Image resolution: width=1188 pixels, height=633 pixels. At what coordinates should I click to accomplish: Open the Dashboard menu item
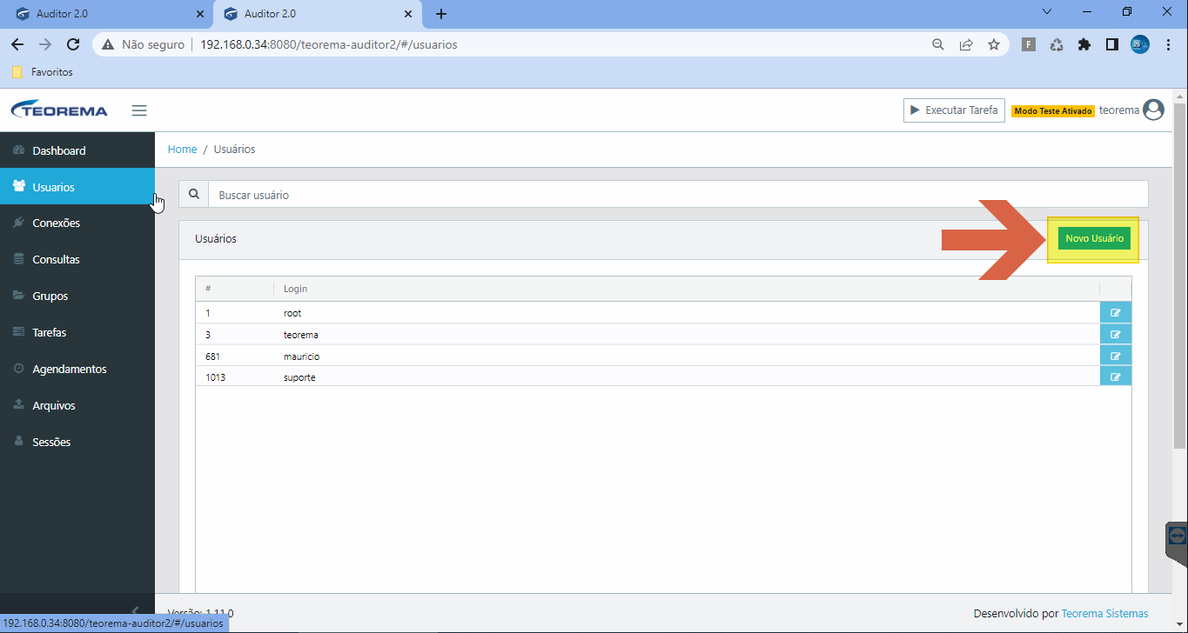click(x=77, y=150)
